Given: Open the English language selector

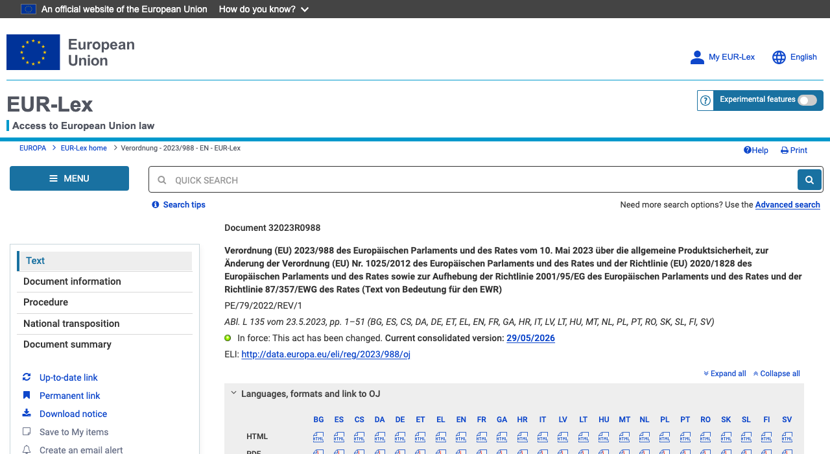Looking at the screenshot, I should coord(794,57).
